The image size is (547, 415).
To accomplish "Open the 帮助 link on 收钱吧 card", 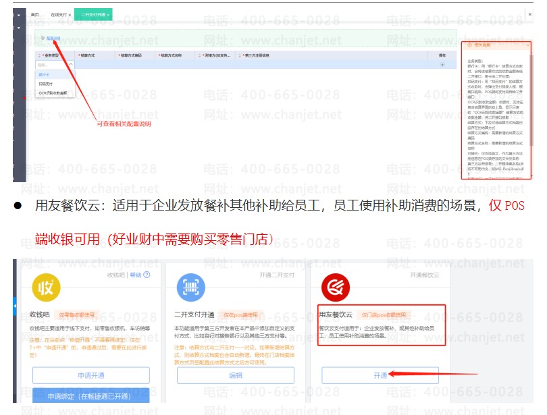I will (135, 275).
